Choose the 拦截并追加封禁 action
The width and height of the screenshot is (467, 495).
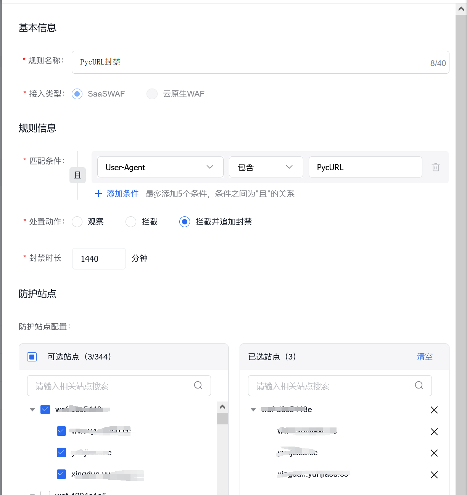click(185, 222)
